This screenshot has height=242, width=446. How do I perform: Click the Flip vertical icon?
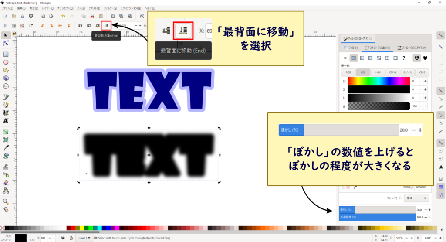pos(68,26)
